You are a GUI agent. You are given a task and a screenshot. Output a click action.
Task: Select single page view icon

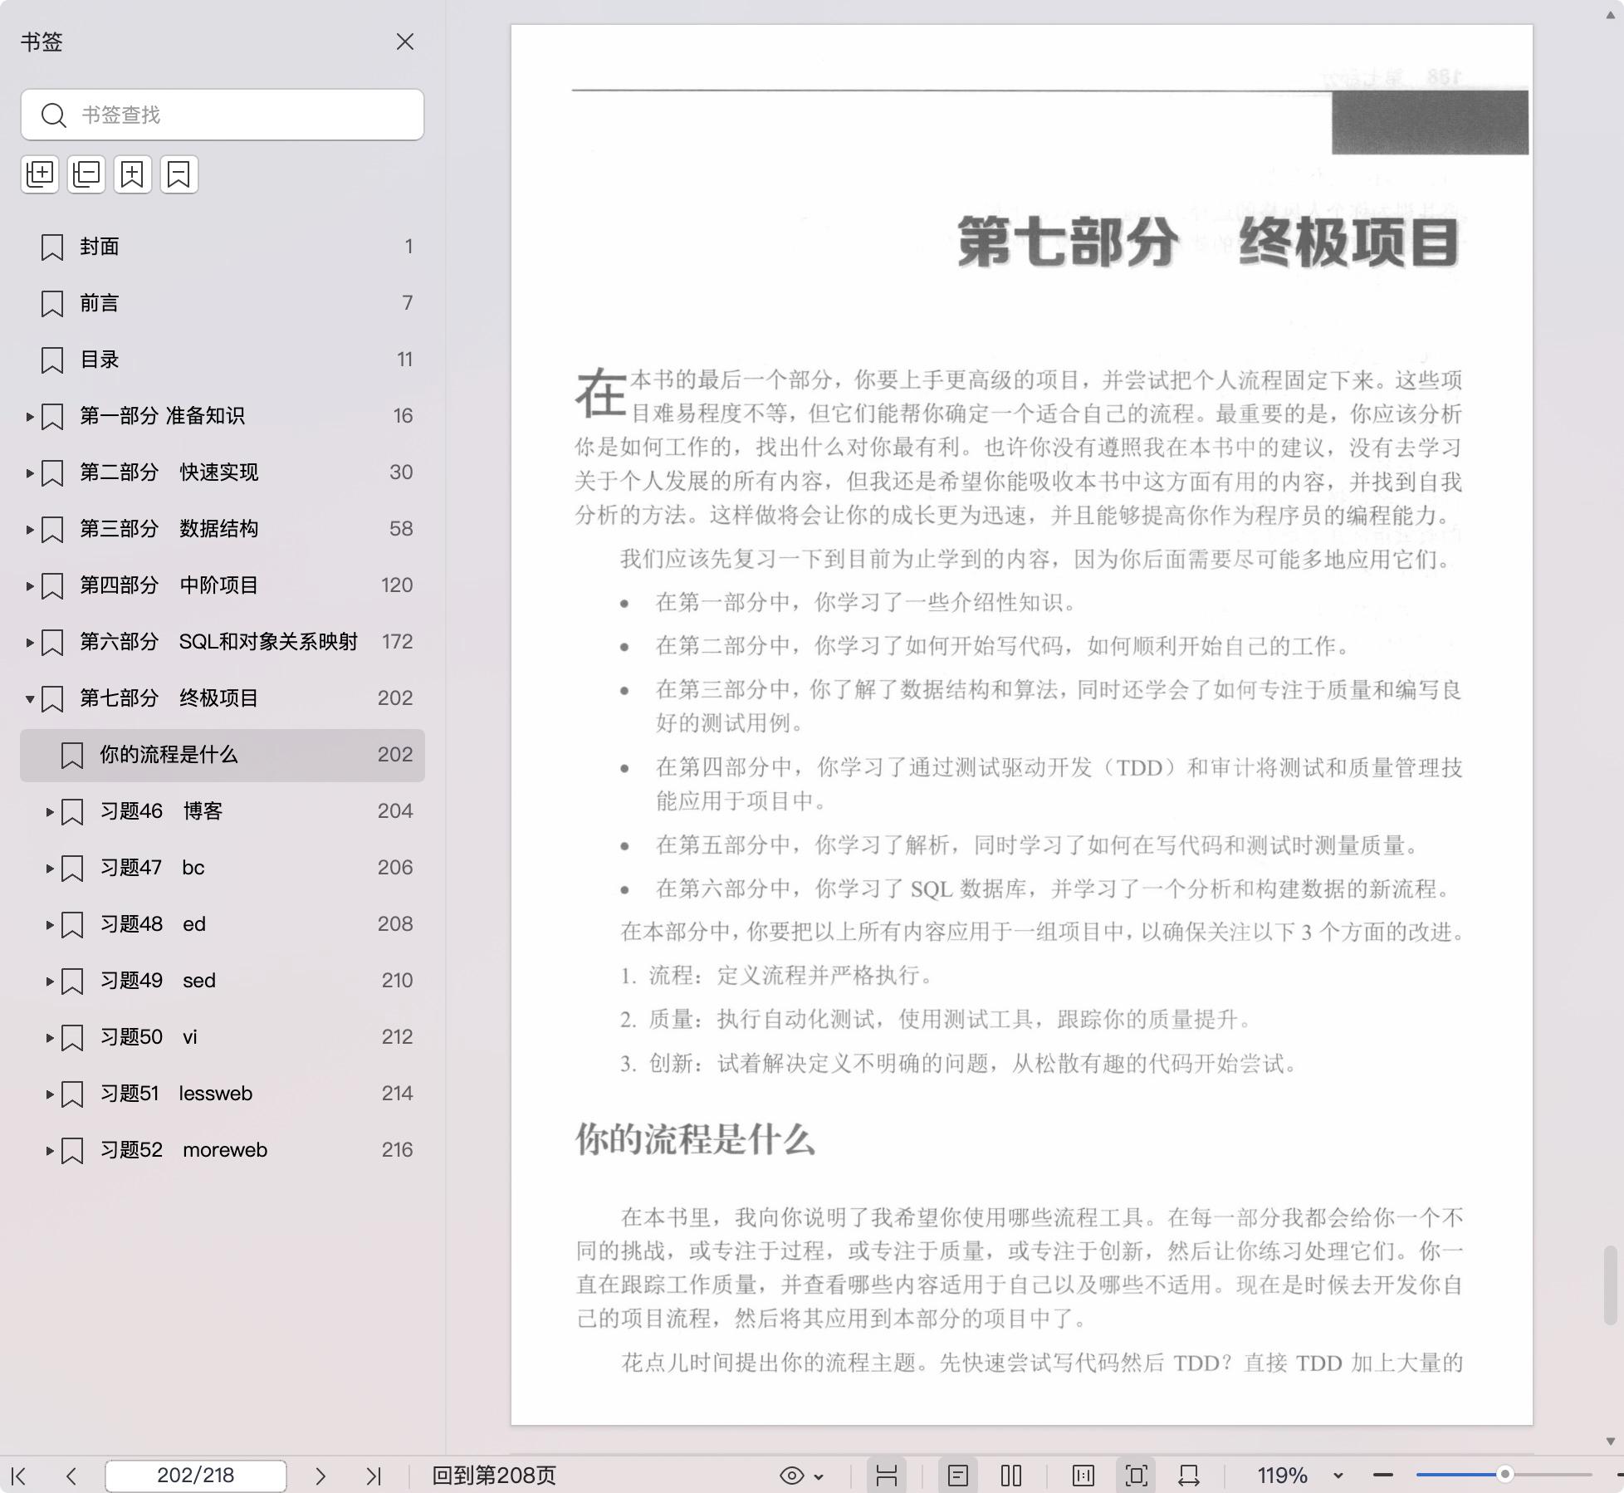coord(958,1476)
